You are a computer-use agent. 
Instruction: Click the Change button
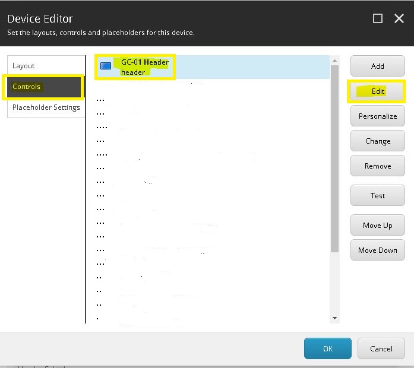378,141
